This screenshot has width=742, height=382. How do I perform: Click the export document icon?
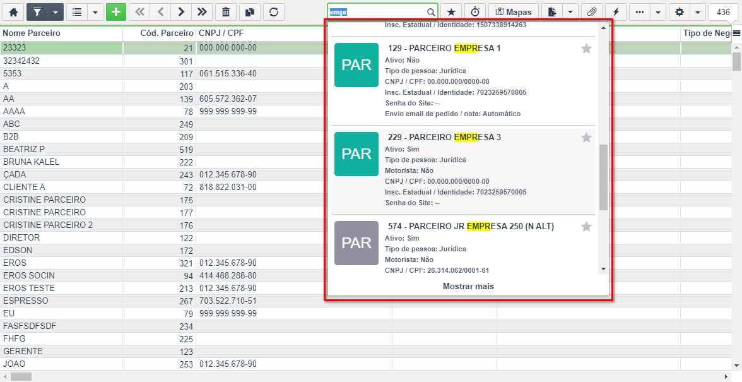coord(551,12)
